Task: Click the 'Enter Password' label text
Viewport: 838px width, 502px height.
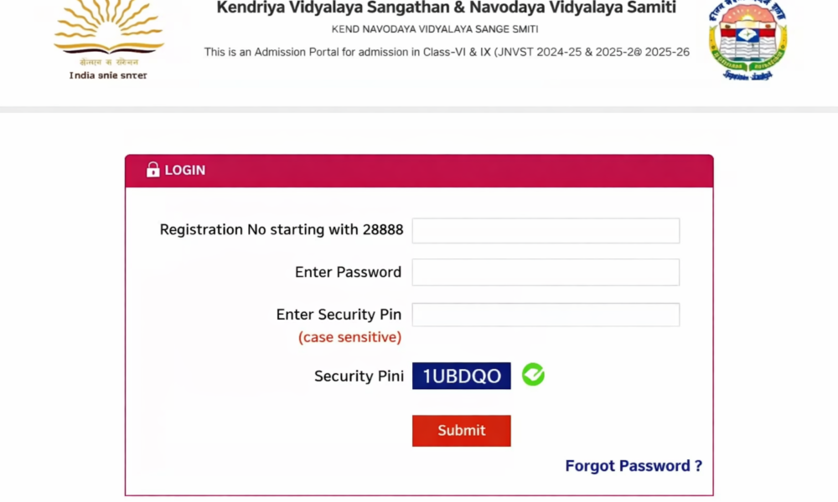Action: pyautogui.click(x=348, y=272)
